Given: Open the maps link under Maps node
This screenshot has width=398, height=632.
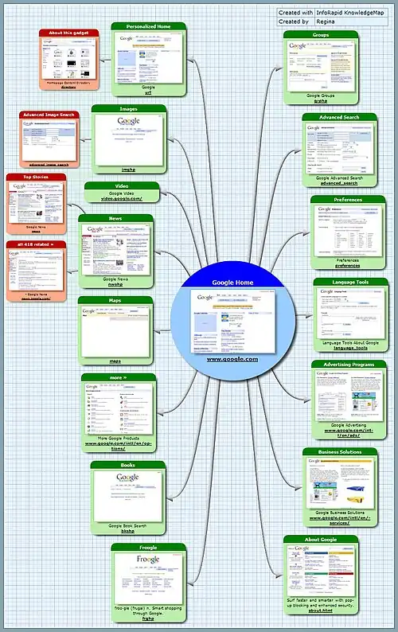Looking at the screenshot, I should [115, 361].
